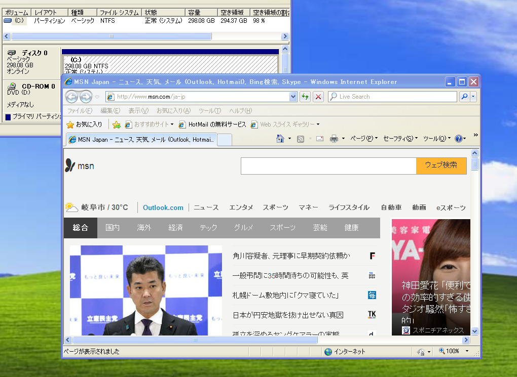Open the Outlook.com link
Viewport: 517px width, 377px height.
click(163, 208)
